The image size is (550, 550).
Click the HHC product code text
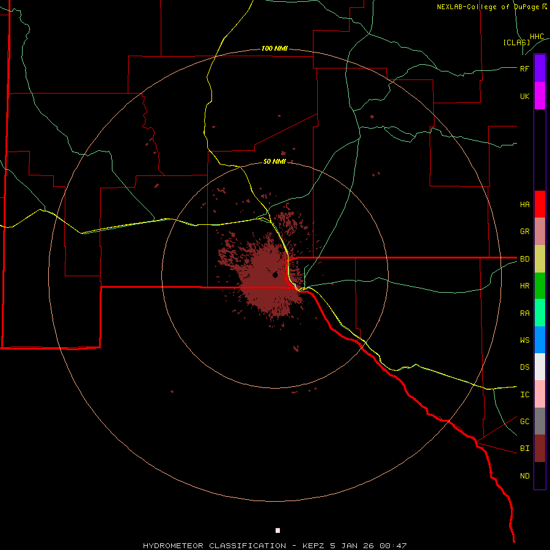coord(537,37)
